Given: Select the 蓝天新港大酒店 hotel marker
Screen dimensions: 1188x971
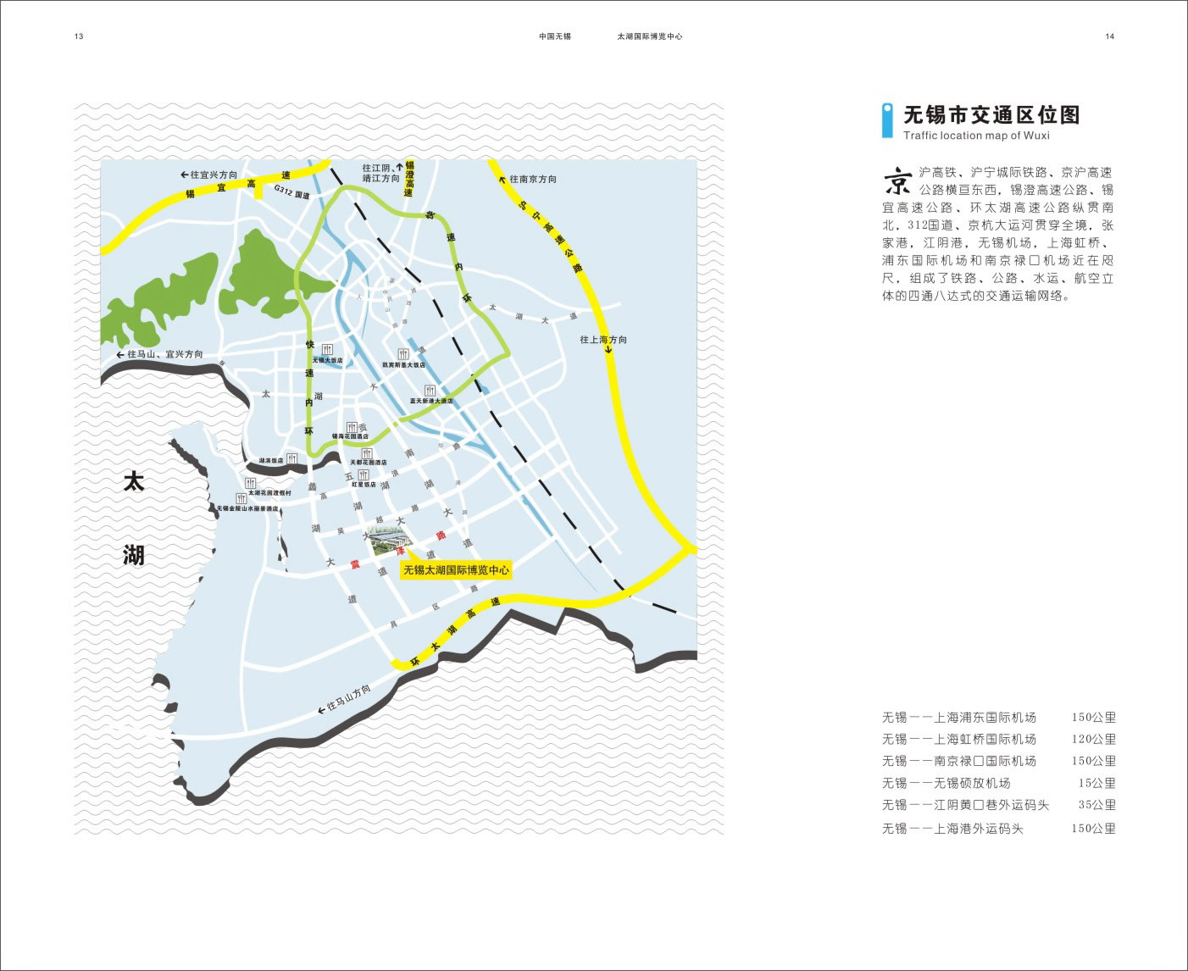Looking at the screenshot, I should pos(430,391).
